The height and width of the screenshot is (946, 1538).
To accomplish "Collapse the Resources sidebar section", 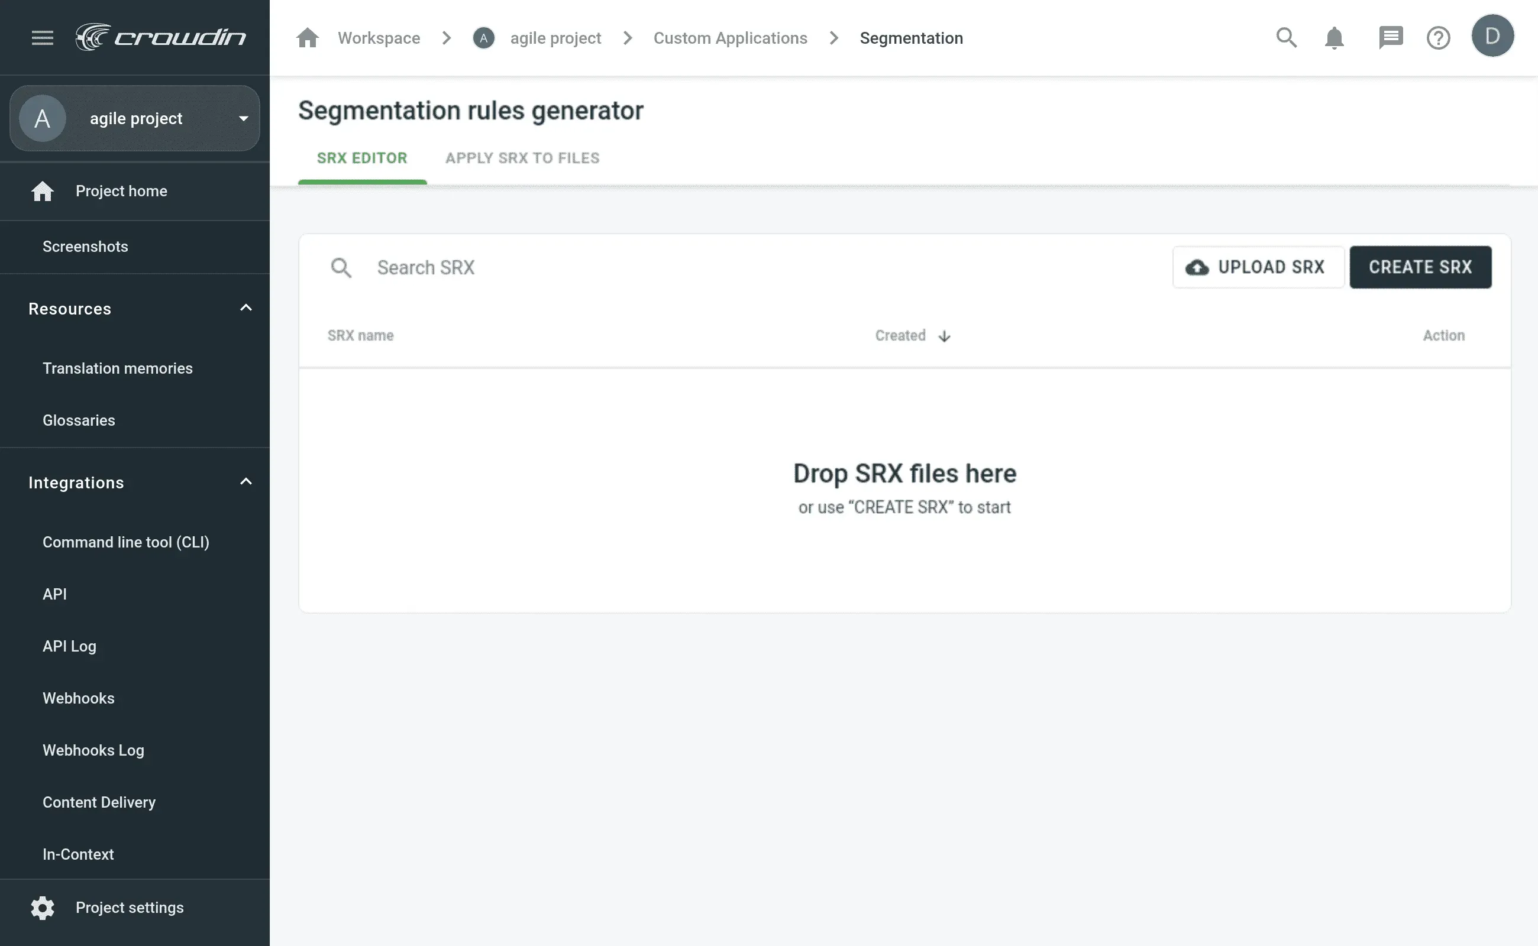I will coord(245,308).
